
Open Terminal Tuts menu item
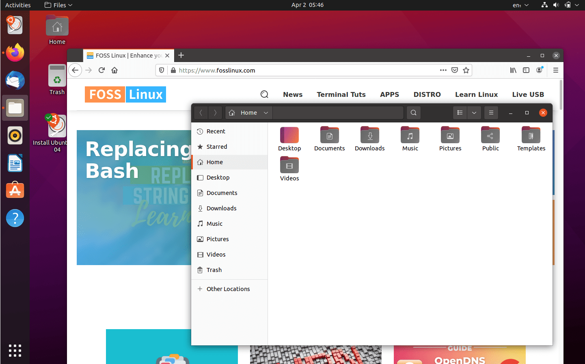[x=341, y=94]
